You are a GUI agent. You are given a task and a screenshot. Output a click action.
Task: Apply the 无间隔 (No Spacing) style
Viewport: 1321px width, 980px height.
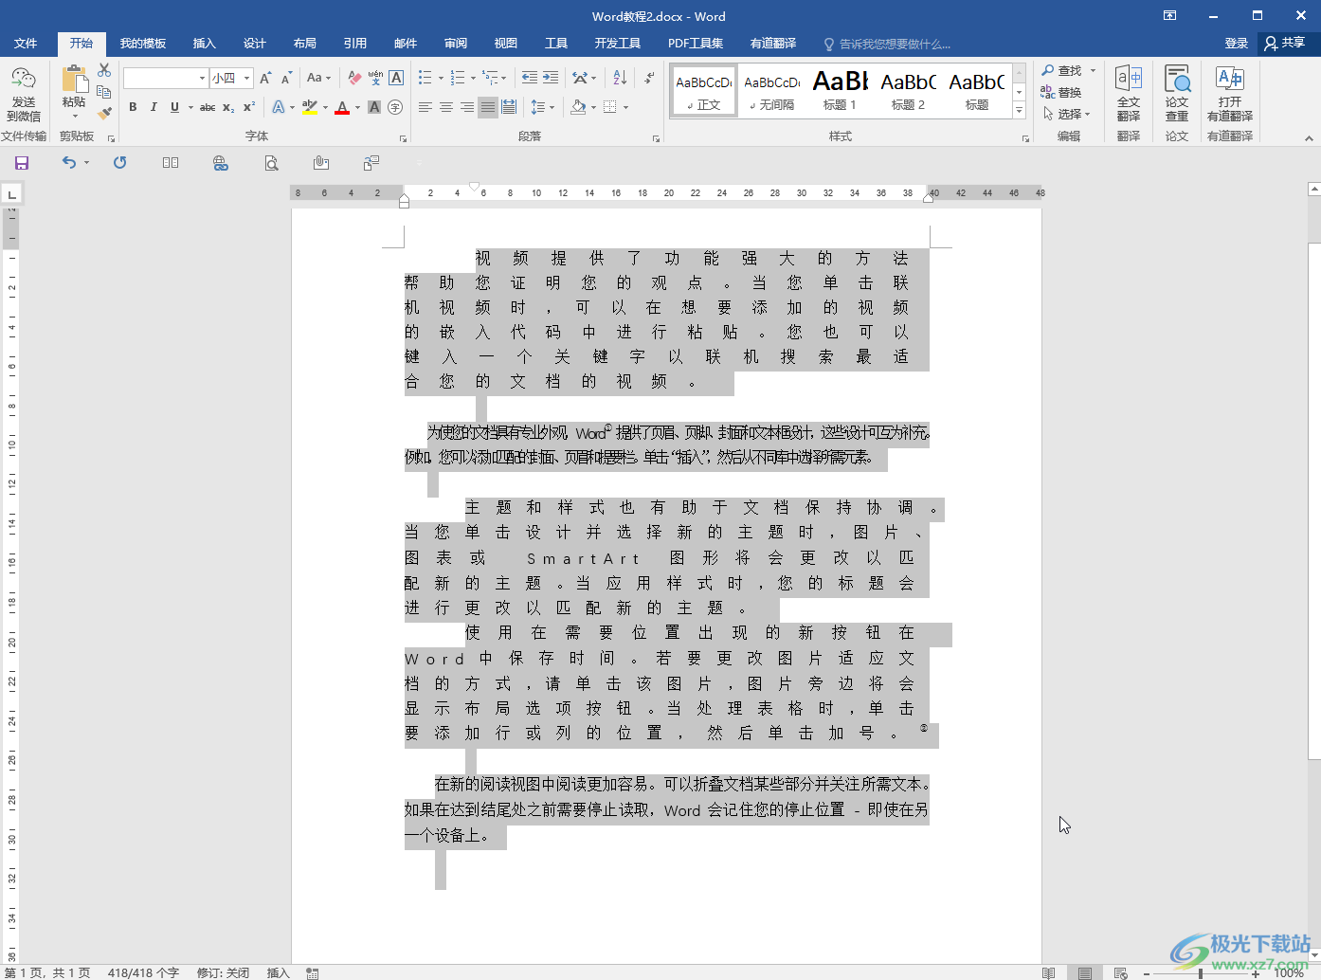point(771,91)
